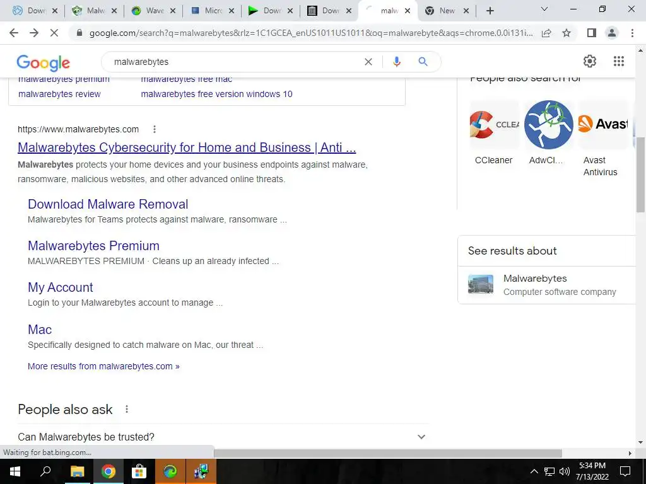
Task: Open More results from malwarebytes.com
Action: (x=103, y=366)
